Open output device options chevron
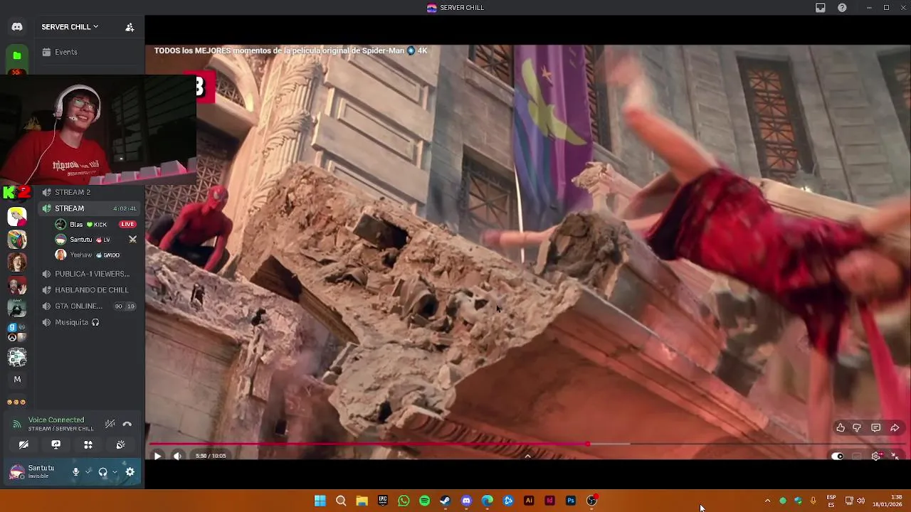Screen dimensions: 911x512 [x=115, y=471]
